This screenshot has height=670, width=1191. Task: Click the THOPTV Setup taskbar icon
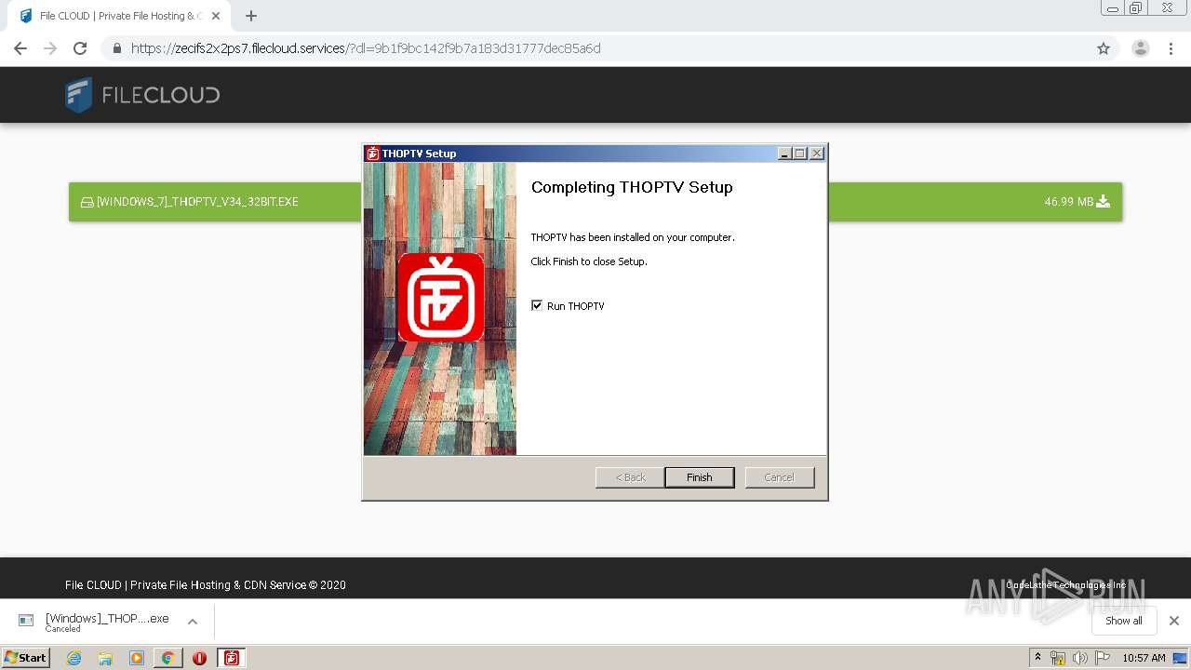coord(231,658)
